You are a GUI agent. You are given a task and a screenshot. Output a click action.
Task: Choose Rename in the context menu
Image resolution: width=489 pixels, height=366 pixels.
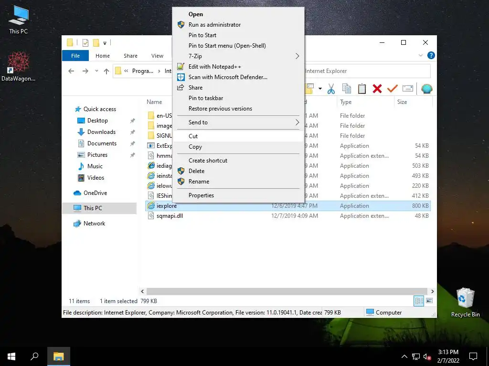(x=238, y=182)
